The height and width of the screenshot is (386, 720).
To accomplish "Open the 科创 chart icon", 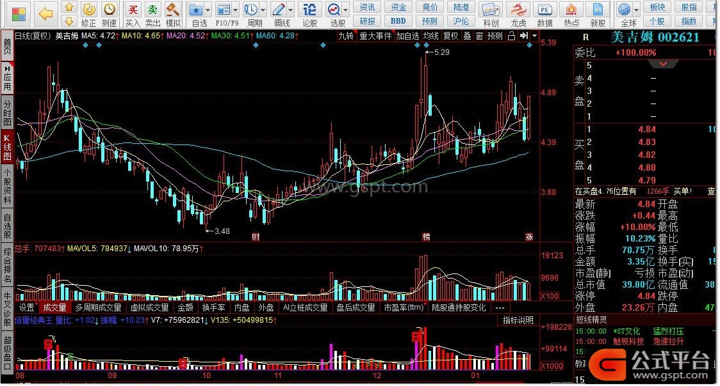I will tap(490, 10).
